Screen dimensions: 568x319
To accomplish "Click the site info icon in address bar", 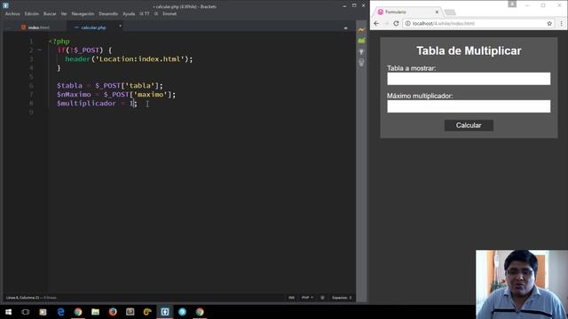I will coord(407,24).
